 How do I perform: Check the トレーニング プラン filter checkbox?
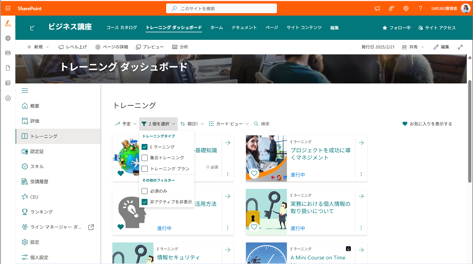145,169
